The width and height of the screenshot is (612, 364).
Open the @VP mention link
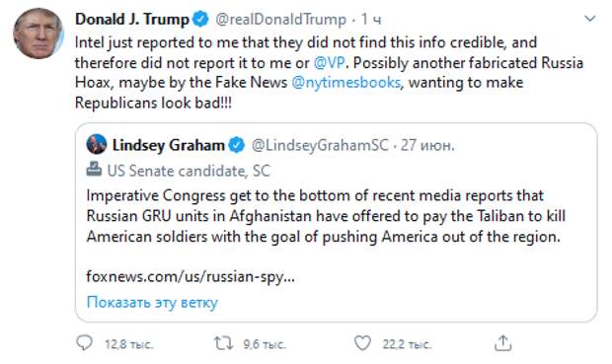pyautogui.click(x=330, y=62)
